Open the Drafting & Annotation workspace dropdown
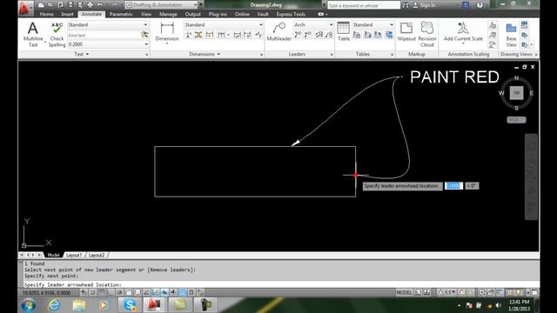Screen dimensions: 557x313 [x=195, y=5]
